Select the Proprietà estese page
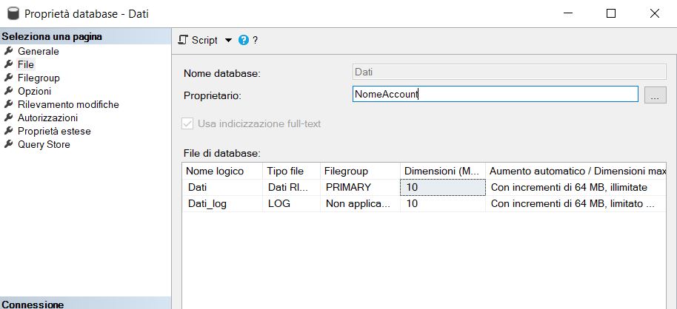 54,132
